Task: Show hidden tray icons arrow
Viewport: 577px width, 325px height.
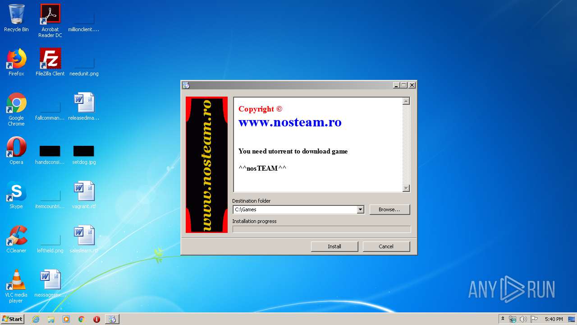Action: pyautogui.click(x=503, y=319)
